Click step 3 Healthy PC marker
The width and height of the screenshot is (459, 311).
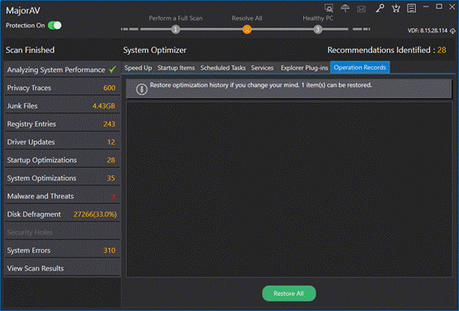[x=318, y=29]
